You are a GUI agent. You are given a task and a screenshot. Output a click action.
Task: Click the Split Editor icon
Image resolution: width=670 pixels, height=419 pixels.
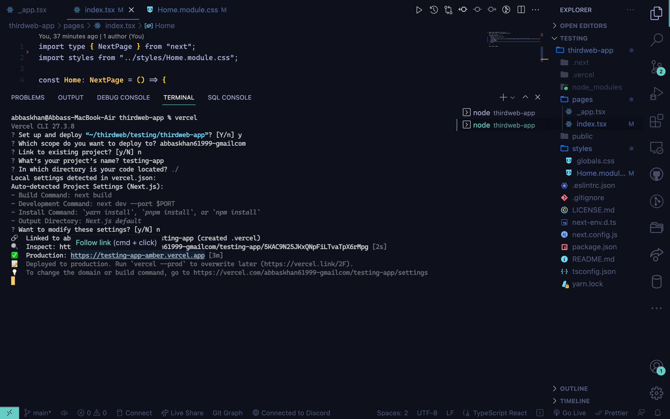pyautogui.click(x=521, y=10)
